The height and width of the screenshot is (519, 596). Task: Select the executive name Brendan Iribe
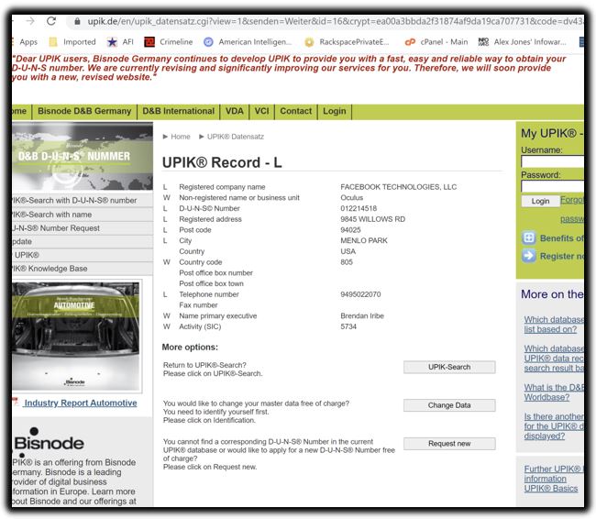tap(362, 315)
